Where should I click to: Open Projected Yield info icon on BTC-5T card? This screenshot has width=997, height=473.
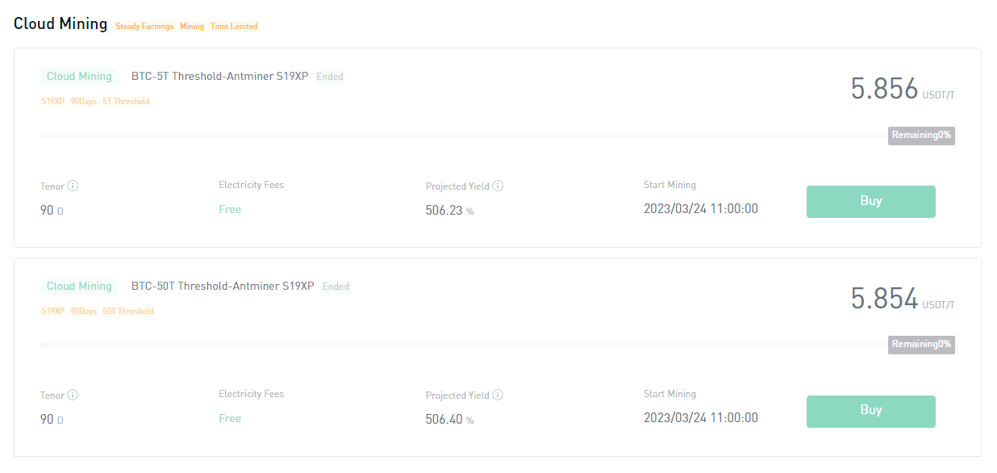click(499, 186)
